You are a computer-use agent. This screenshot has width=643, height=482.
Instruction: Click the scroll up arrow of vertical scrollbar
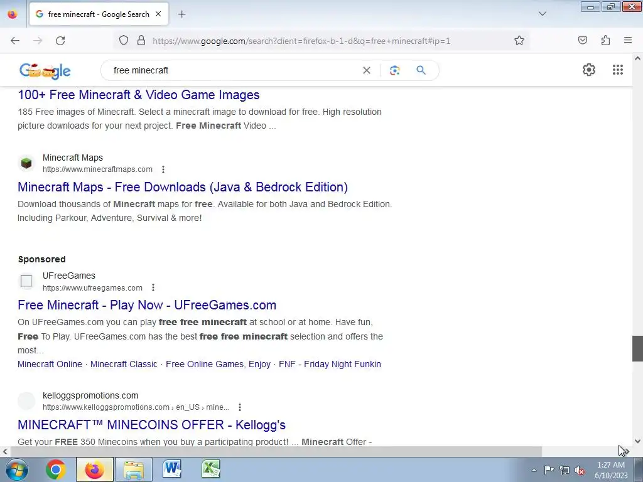[637, 58]
